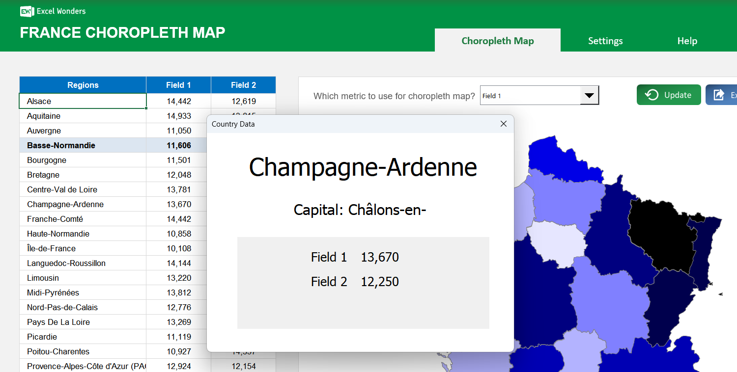Click the refresh icon inside the Update button
This screenshot has width=737, height=372.
click(652, 95)
